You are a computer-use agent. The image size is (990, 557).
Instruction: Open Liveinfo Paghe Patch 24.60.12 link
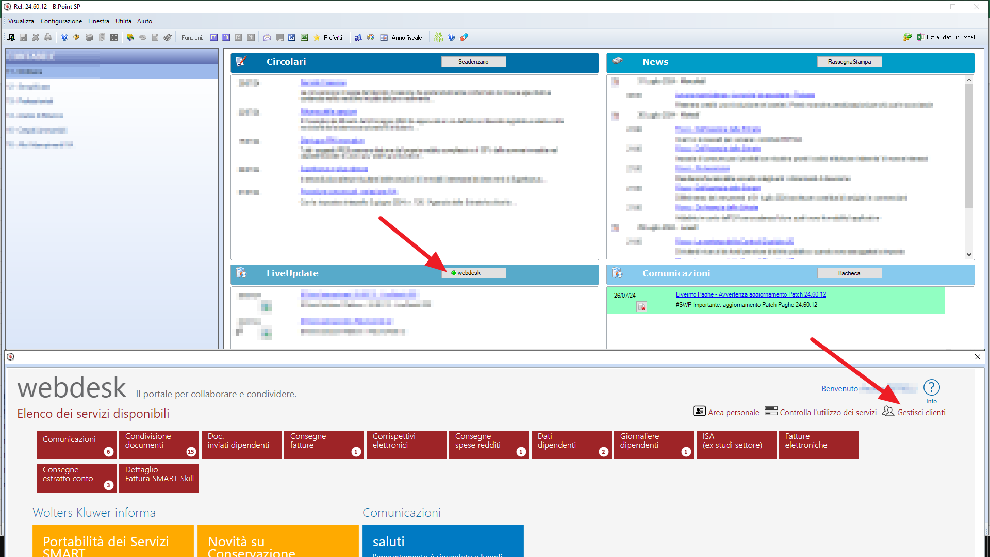751,294
